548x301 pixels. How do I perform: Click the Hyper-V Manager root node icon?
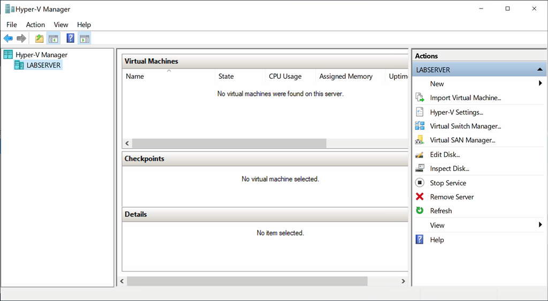point(8,55)
